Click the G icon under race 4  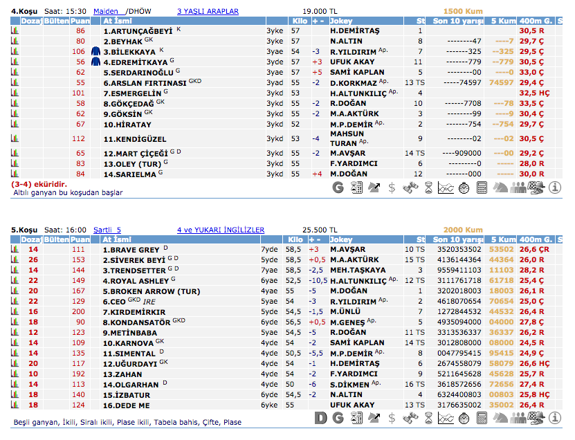pyautogui.click(x=338, y=187)
